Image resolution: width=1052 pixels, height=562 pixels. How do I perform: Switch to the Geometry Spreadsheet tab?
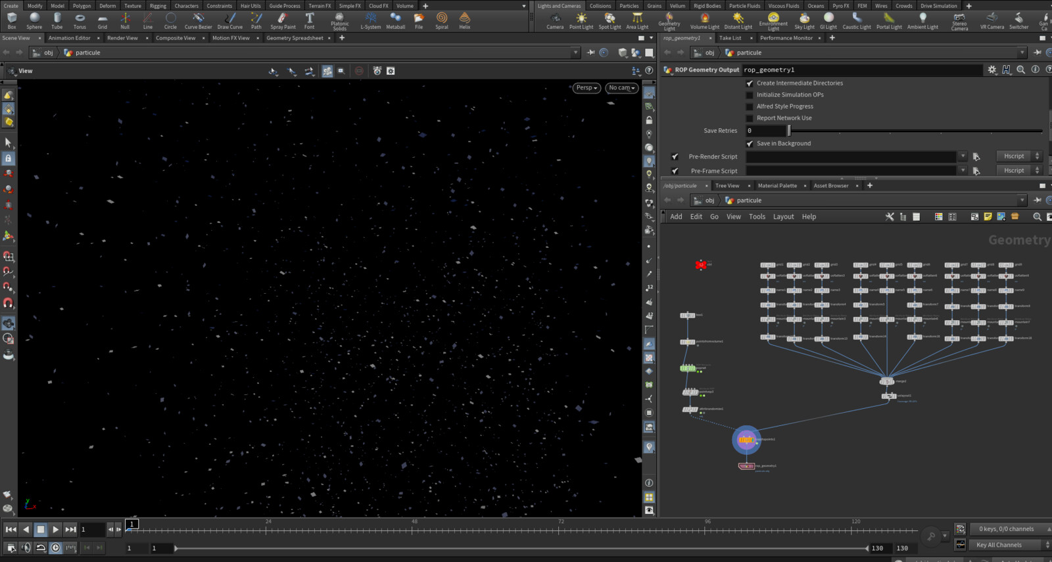tap(295, 38)
